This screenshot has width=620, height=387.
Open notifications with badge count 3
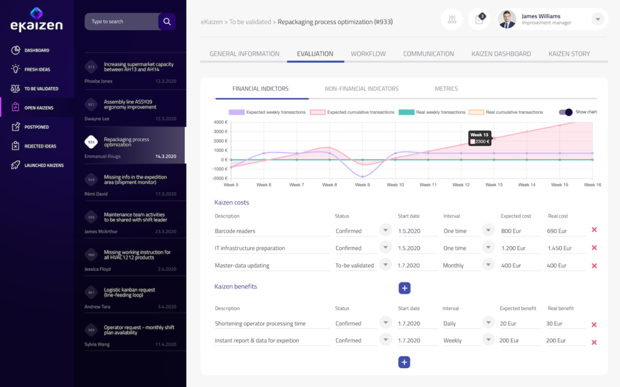pyautogui.click(x=480, y=19)
